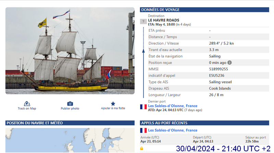Click the Sailing vessel AIS type value
Screen dimensions: 274x153
(x=220, y=82)
